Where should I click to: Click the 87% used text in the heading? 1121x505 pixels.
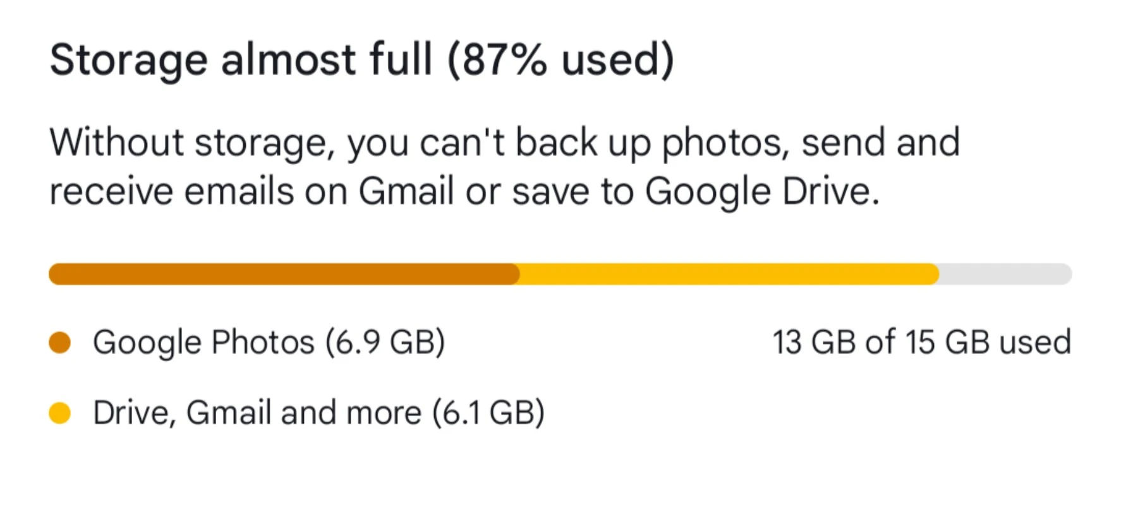(561, 60)
